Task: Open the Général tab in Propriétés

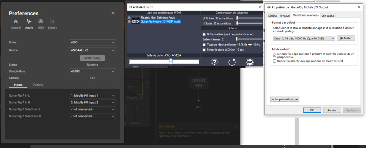Action: coord(272,16)
